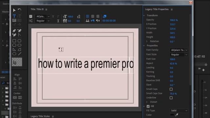Collapse the Properties section
The image size is (210, 118).
pyautogui.click(x=144, y=46)
